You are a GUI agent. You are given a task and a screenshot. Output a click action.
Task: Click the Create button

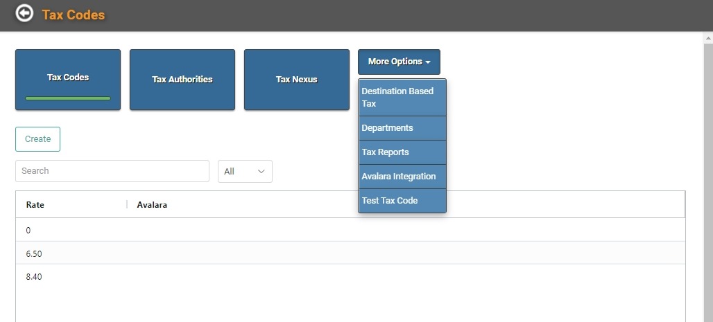pyautogui.click(x=37, y=139)
